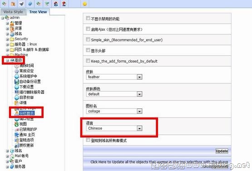Screen dimensions: 252x171
Task: Click the people icon beside 客户
Action: pyautogui.click(x=12, y=161)
